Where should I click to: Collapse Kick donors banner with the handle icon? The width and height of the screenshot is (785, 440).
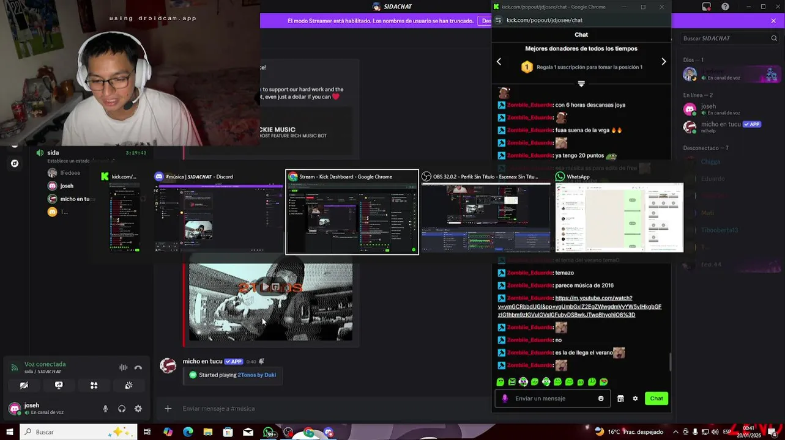coord(581,84)
